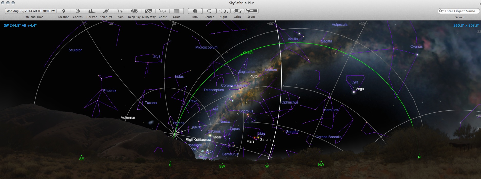Click the N compass direction marker
The height and width of the screenshot is (179, 481).
point(419,157)
